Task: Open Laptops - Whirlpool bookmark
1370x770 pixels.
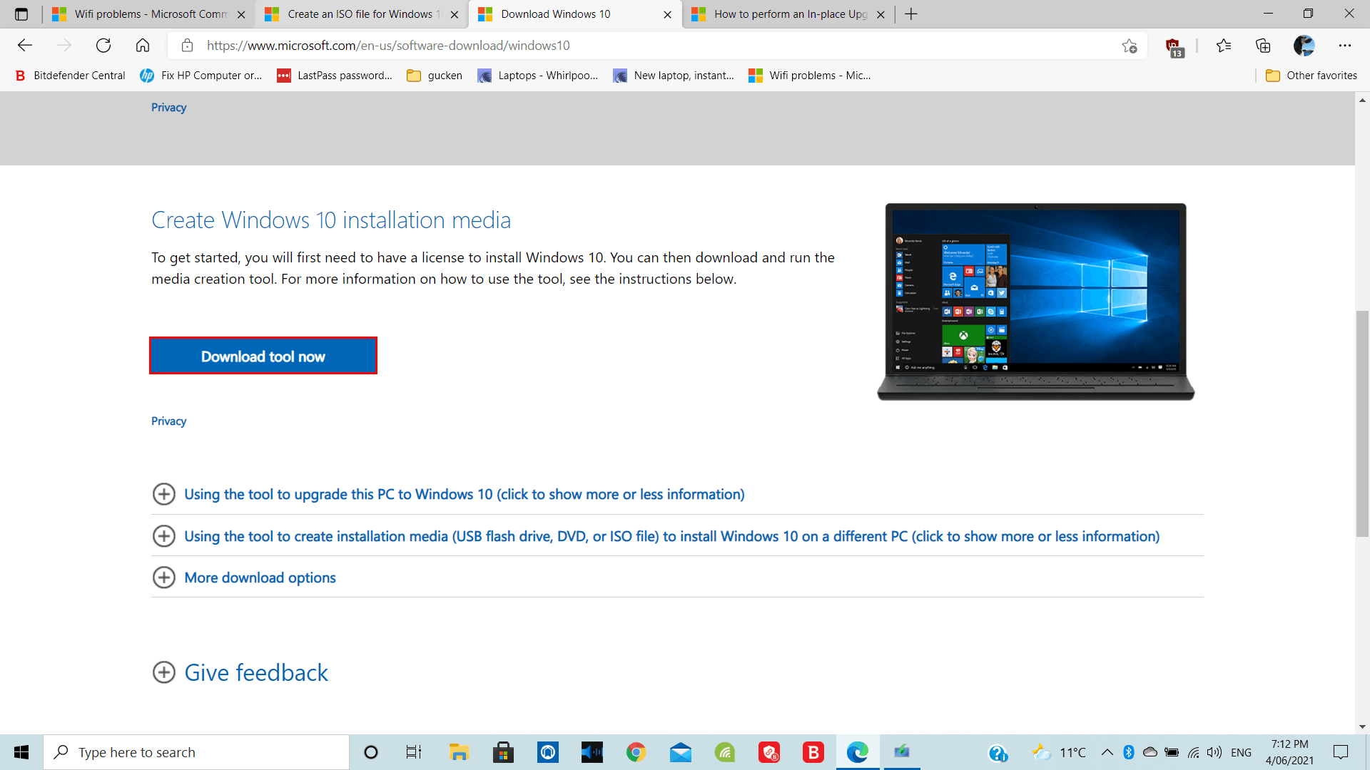Action: click(538, 76)
